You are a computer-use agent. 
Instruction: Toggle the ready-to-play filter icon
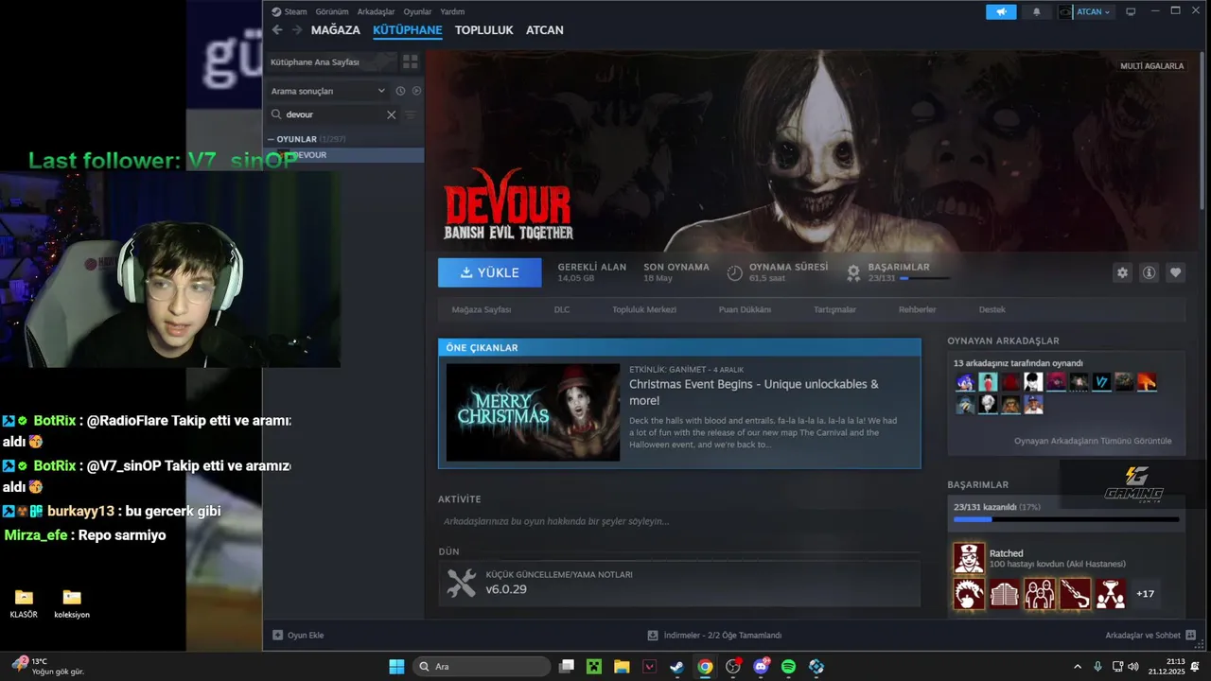click(416, 91)
